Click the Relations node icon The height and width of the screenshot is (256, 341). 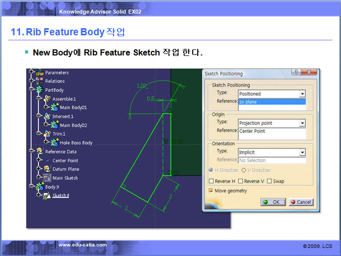40,81
